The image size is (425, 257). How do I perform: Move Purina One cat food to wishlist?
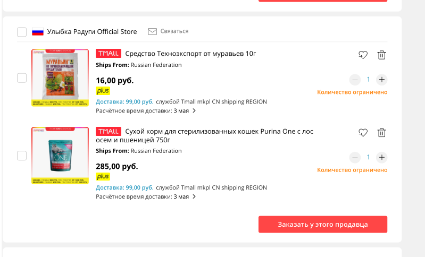coord(363,133)
